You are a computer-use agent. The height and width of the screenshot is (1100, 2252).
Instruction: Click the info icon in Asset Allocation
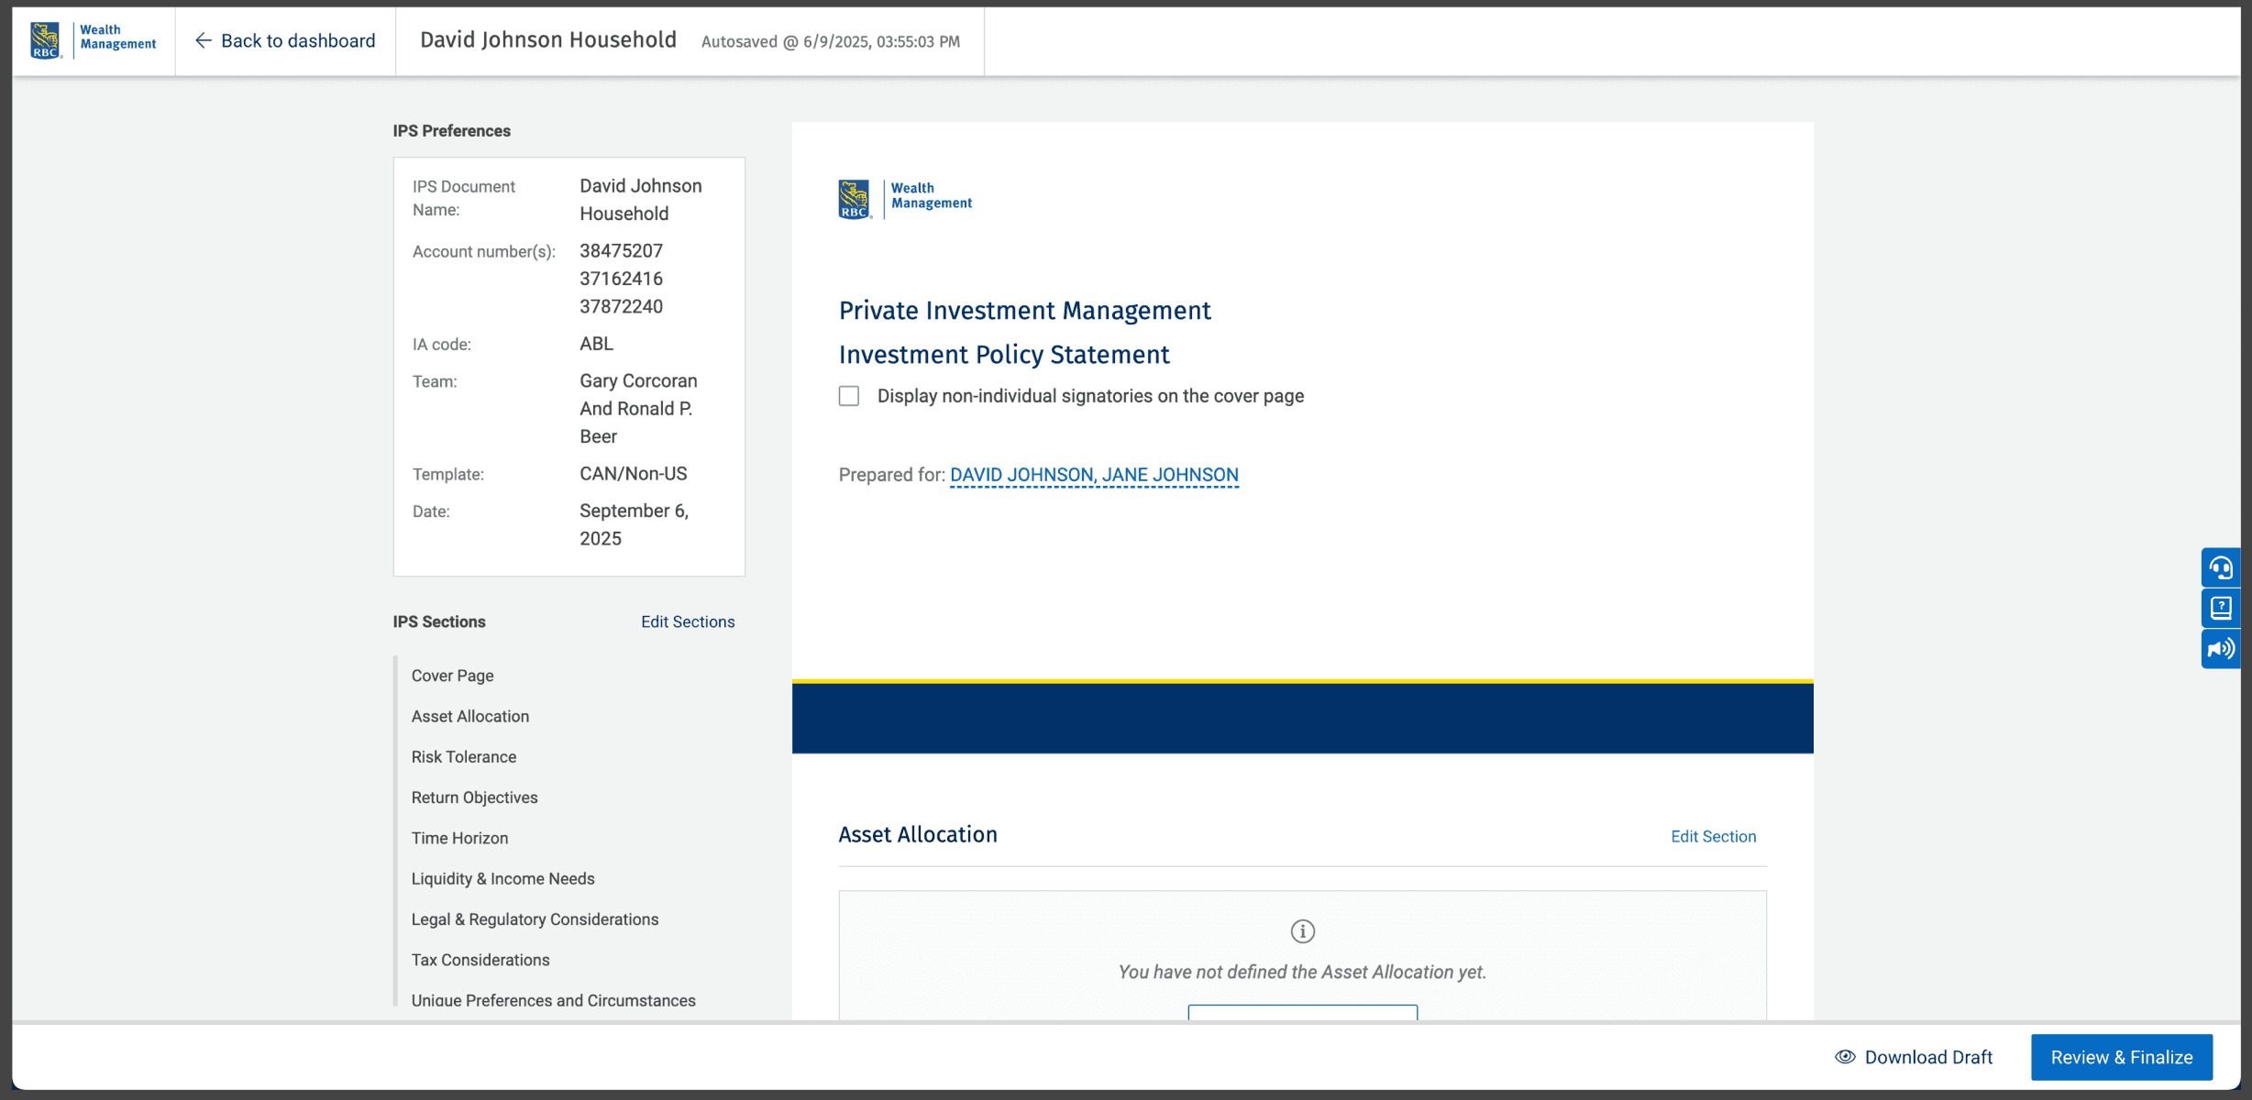[x=1302, y=931]
